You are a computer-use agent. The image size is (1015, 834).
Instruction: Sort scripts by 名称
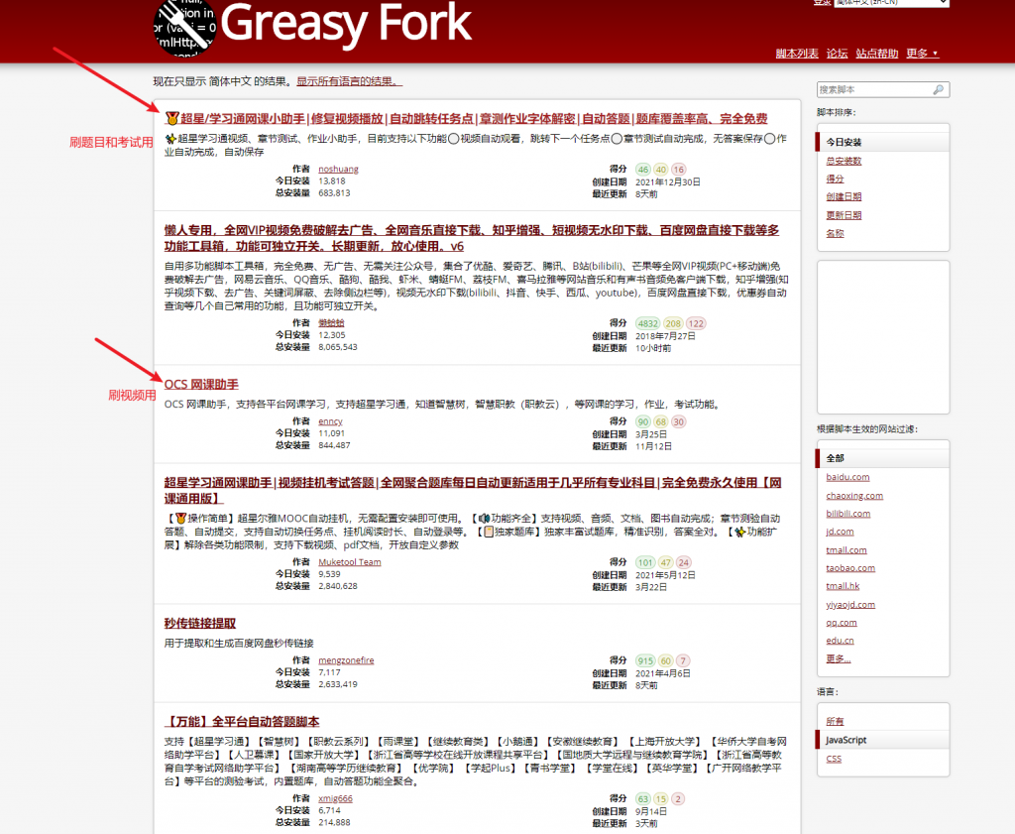pyautogui.click(x=835, y=233)
